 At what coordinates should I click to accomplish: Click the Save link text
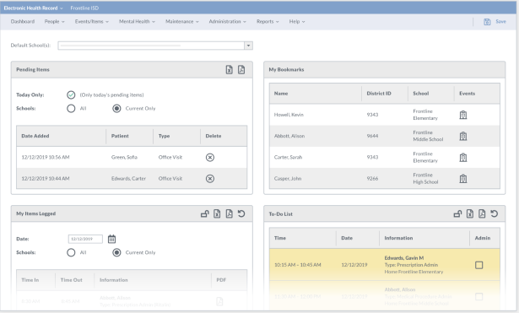500,21
